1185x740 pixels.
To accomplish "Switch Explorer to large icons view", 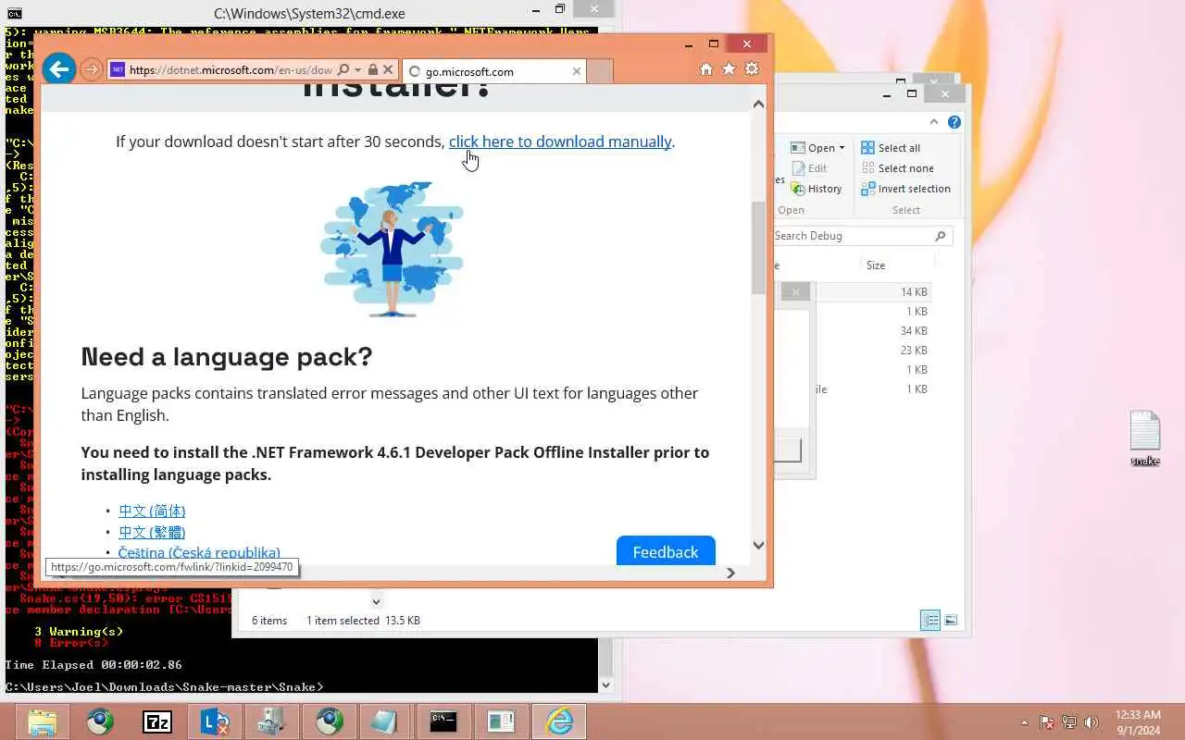I will tap(951, 620).
